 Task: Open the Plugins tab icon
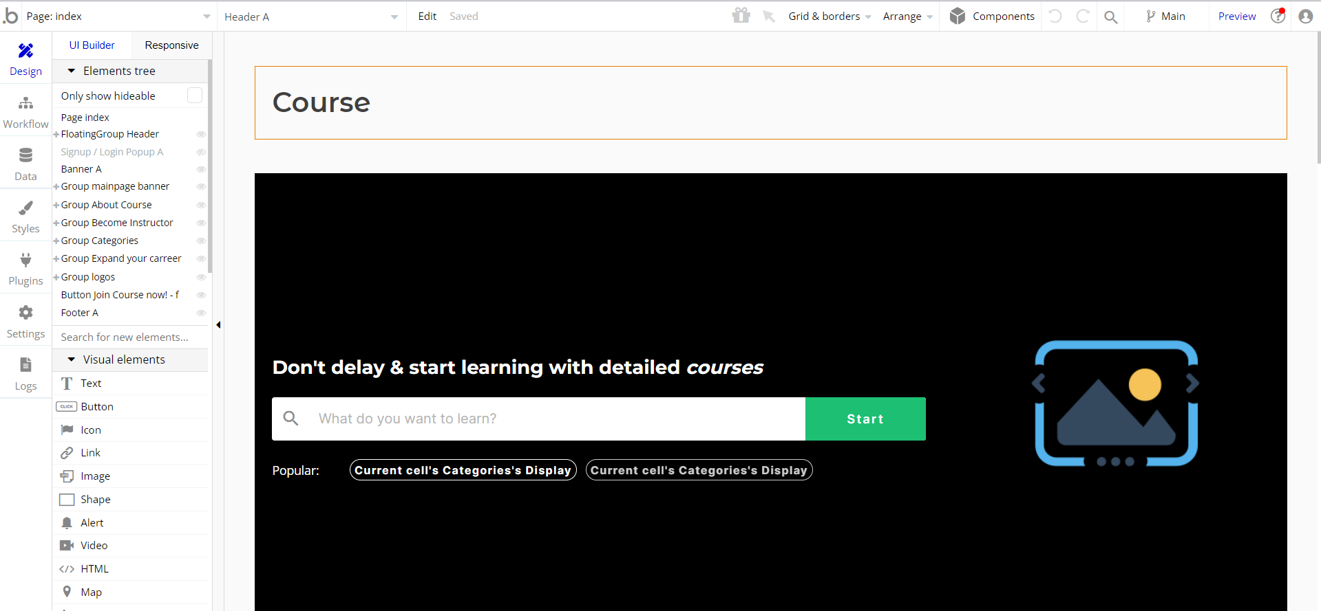25,260
